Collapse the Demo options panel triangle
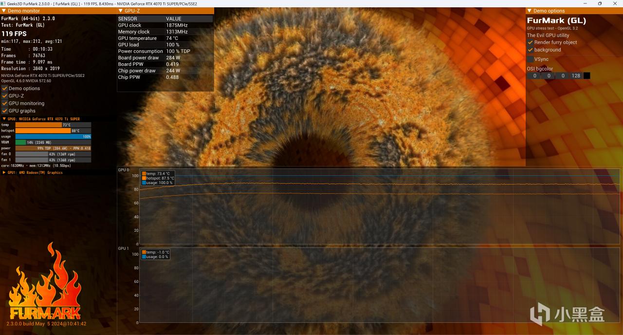This screenshot has width=623, height=335. click(530, 11)
